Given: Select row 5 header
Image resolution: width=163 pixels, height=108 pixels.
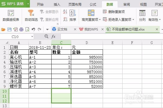Looking at the screenshot, I should pyautogui.click(x=4, y=67).
